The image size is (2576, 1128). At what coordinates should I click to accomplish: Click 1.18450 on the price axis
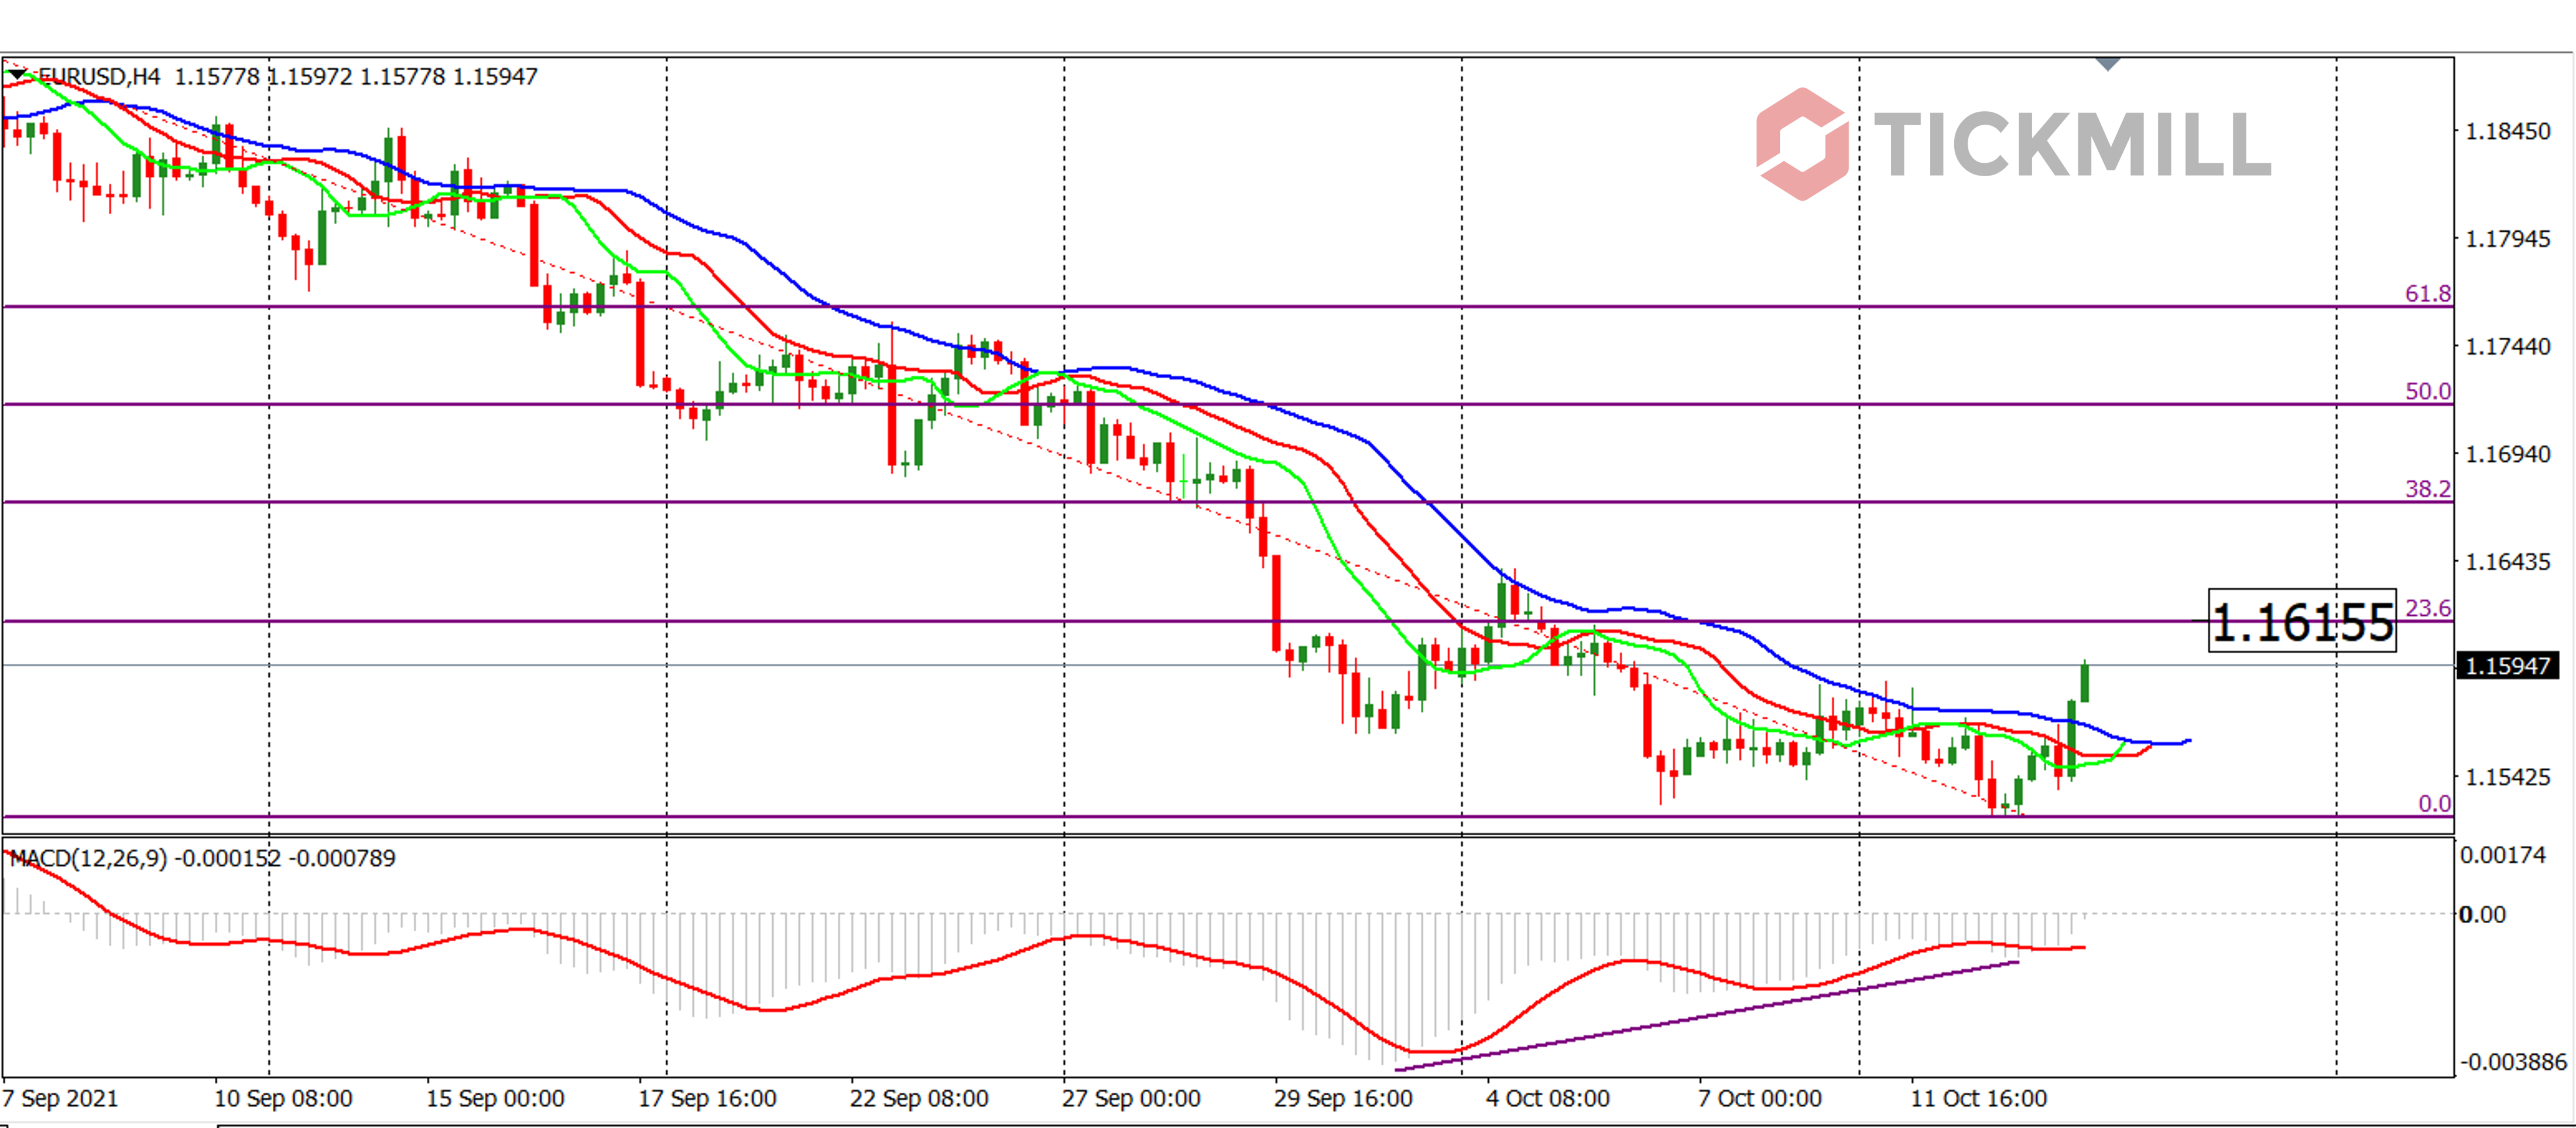(2508, 131)
